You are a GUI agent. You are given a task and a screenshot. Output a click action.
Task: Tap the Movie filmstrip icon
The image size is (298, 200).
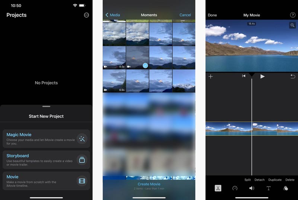point(82,181)
